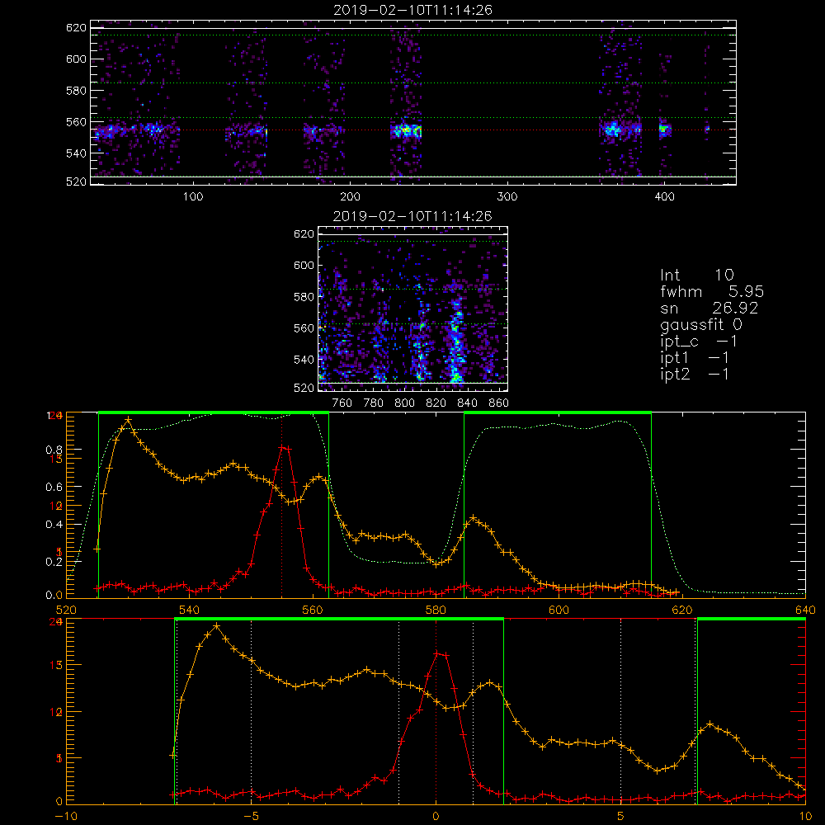
Task: Click the 0.8 y-axis label on profile plot
Action: pyautogui.click(x=54, y=450)
